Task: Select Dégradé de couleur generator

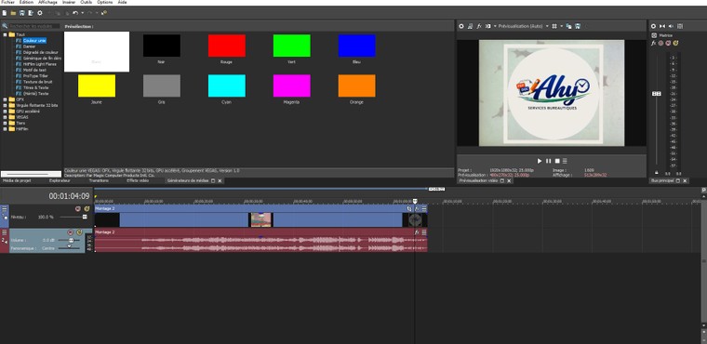Action: pos(41,52)
